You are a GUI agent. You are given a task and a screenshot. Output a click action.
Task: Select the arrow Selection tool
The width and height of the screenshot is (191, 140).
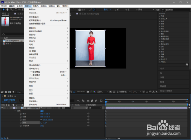[x=4, y=10]
